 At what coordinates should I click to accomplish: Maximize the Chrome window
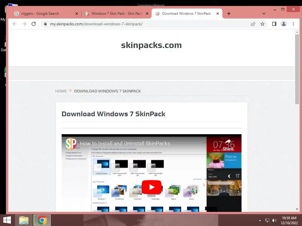283,9
